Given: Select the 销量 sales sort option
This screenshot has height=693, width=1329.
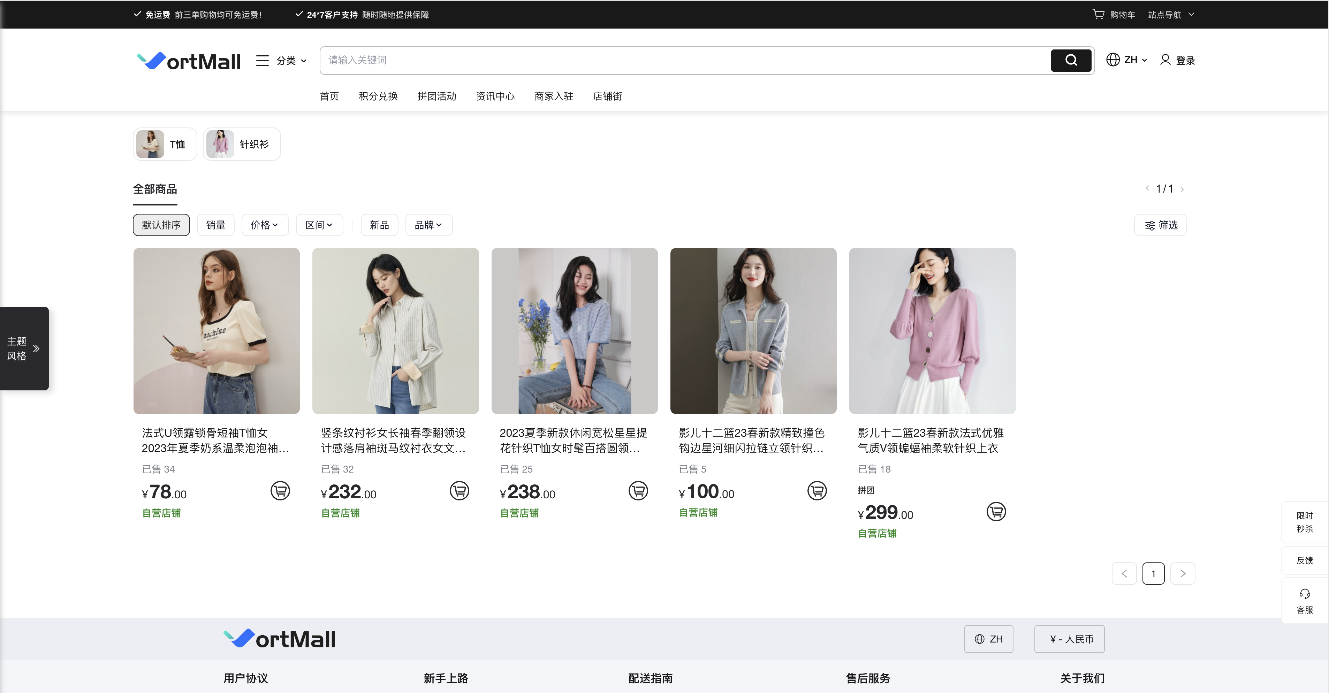Looking at the screenshot, I should (x=216, y=225).
